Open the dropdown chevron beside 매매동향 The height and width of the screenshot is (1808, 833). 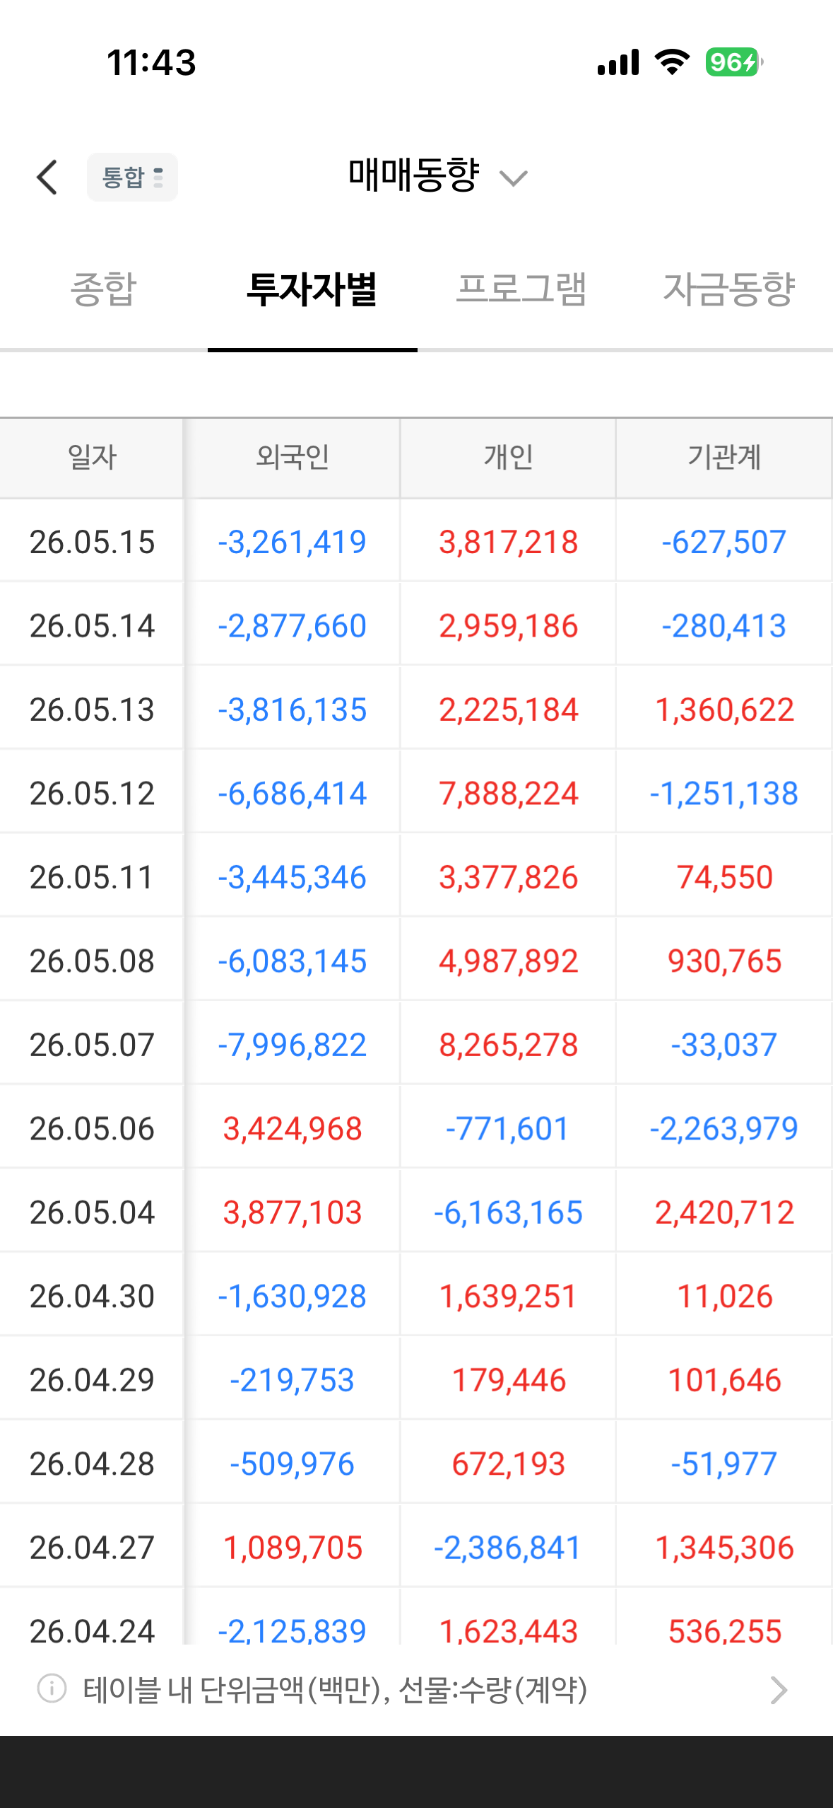514,178
